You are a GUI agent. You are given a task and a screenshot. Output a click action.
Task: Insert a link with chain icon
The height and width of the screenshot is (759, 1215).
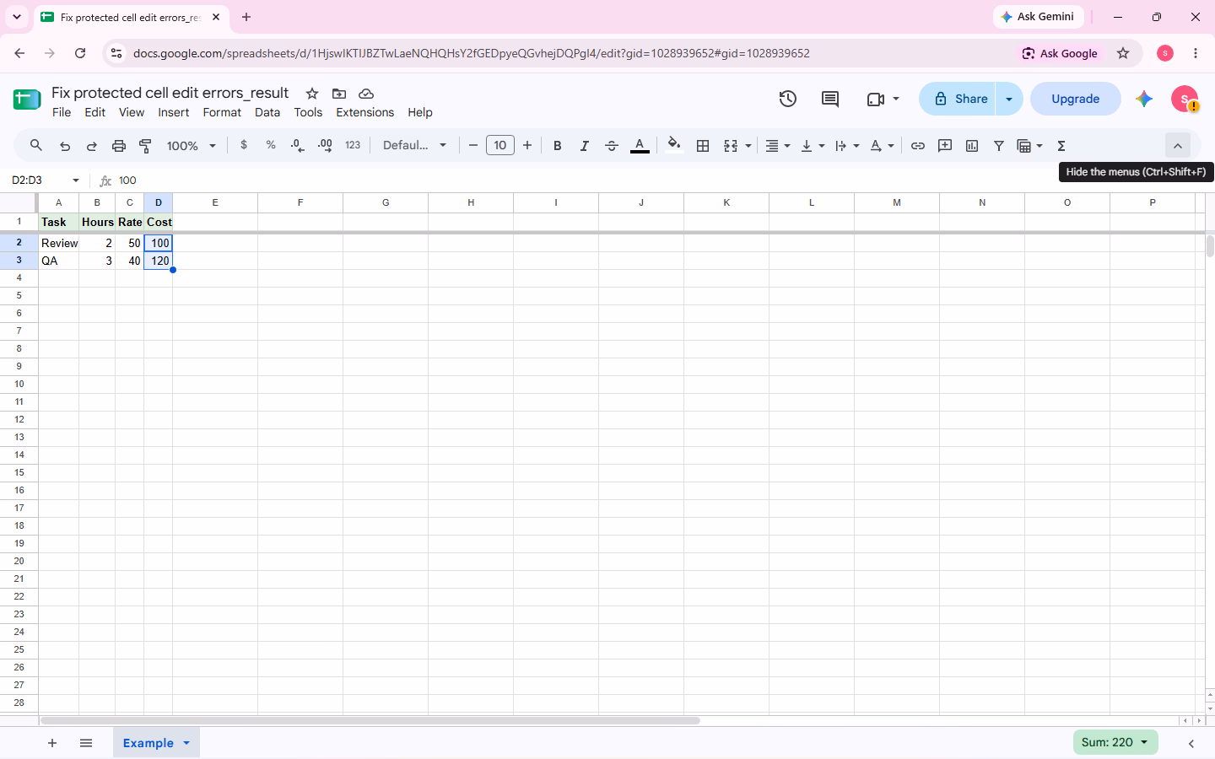tap(918, 146)
